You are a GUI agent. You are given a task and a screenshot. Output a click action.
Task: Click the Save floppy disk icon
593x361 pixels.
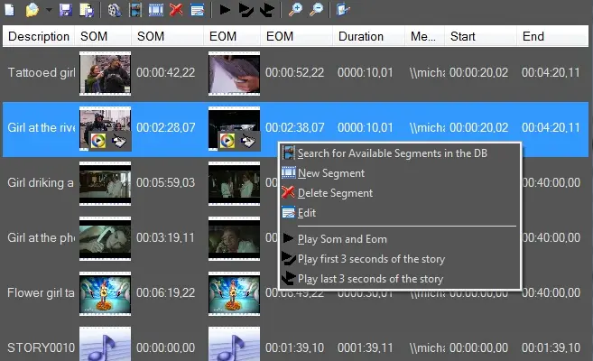(x=65, y=11)
